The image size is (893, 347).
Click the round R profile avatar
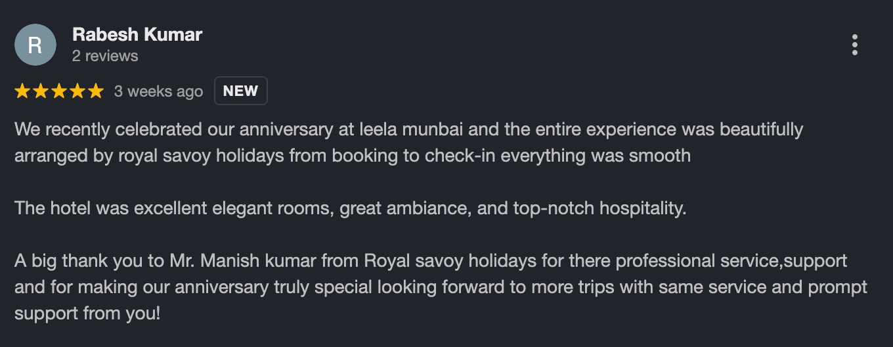[35, 45]
